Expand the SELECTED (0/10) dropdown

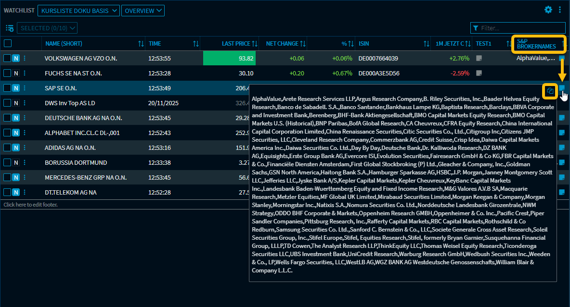(47, 28)
